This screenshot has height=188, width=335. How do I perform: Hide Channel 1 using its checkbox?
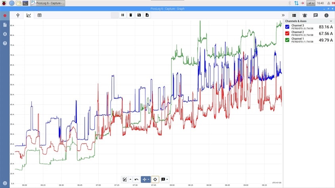pyautogui.click(x=287, y=39)
